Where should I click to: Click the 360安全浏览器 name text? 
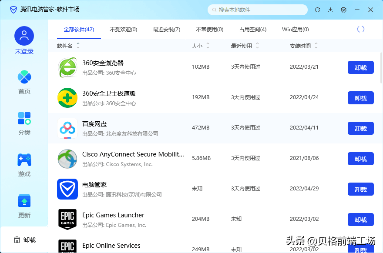click(103, 63)
